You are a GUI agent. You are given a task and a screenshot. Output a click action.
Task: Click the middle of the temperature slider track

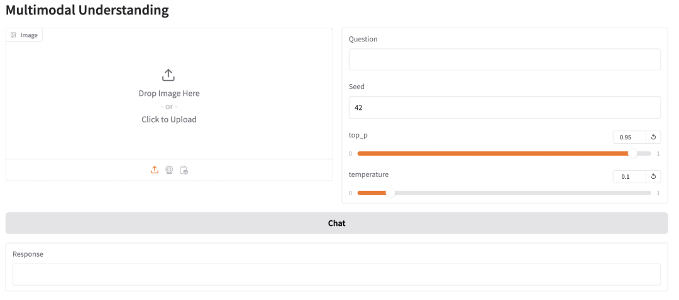(x=504, y=192)
